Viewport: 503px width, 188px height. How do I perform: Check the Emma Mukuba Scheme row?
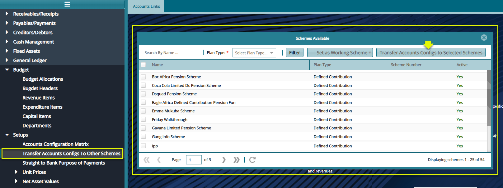click(143, 111)
